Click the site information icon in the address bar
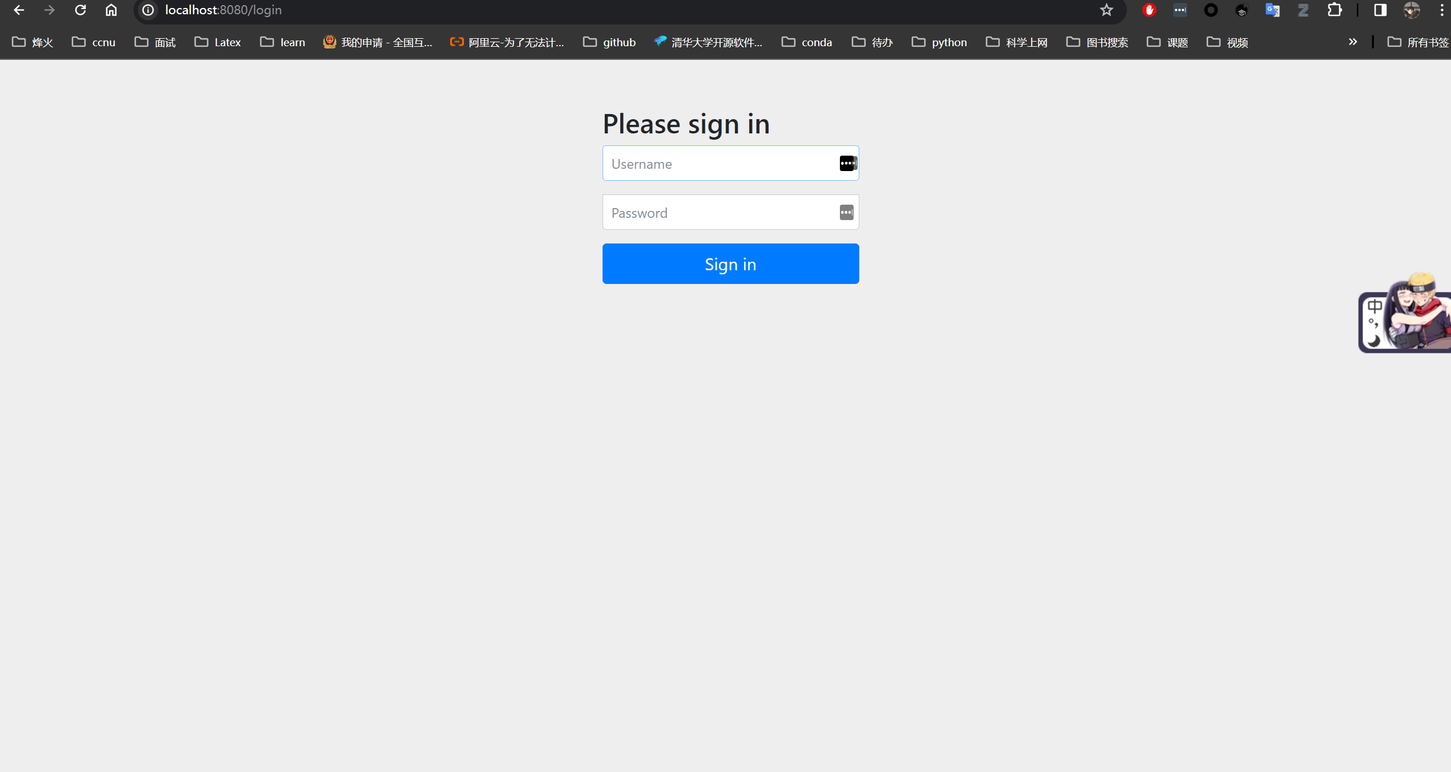Image resolution: width=1451 pixels, height=772 pixels. 148,10
